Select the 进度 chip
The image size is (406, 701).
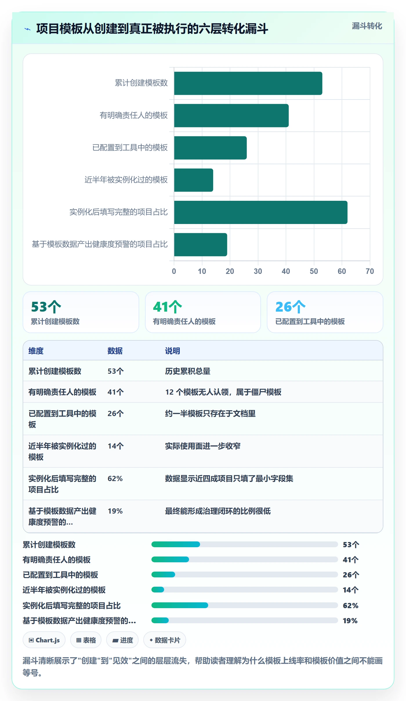[x=122, y=640]
